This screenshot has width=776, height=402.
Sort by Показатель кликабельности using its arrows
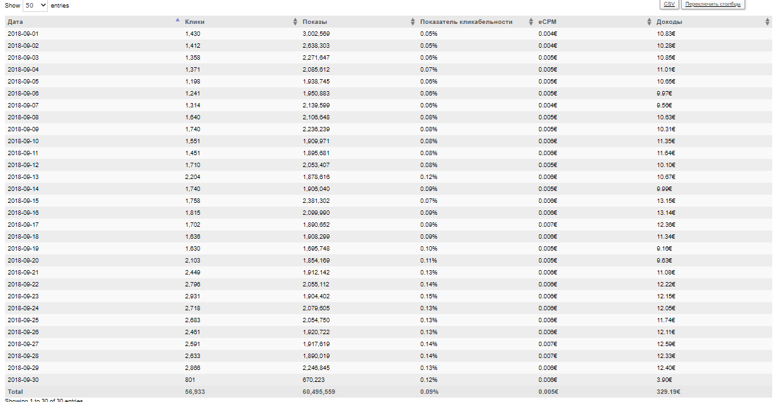pos(531,22)
